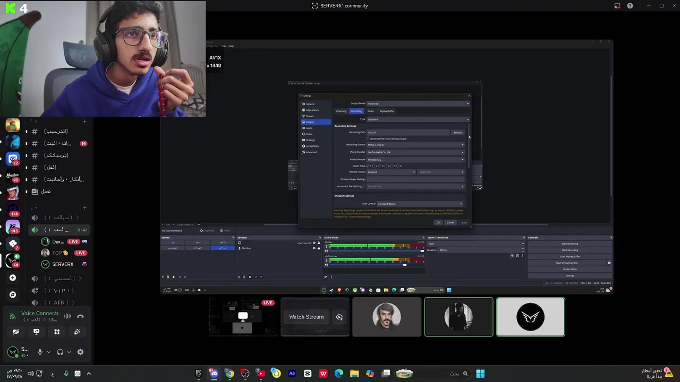Image resolution: width=680 pixels, height=382 pixels.
Task: Open the Rescale Output dropdown
Action: [391, 172]
